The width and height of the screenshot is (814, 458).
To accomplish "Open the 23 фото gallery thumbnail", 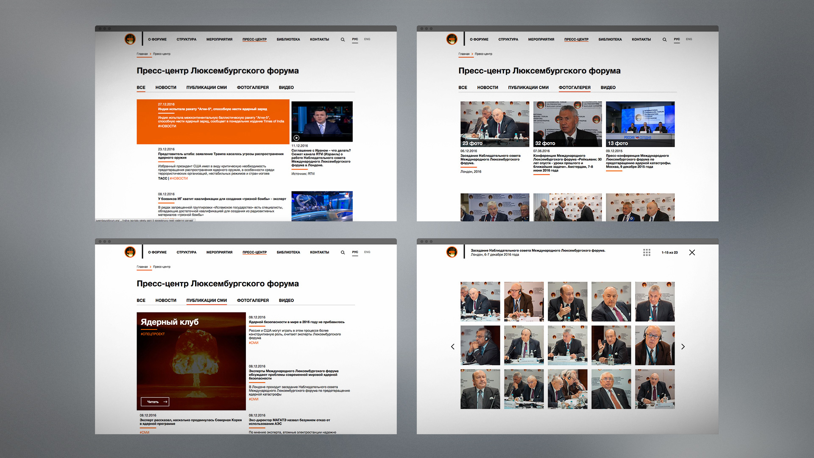I will (495, 124).
